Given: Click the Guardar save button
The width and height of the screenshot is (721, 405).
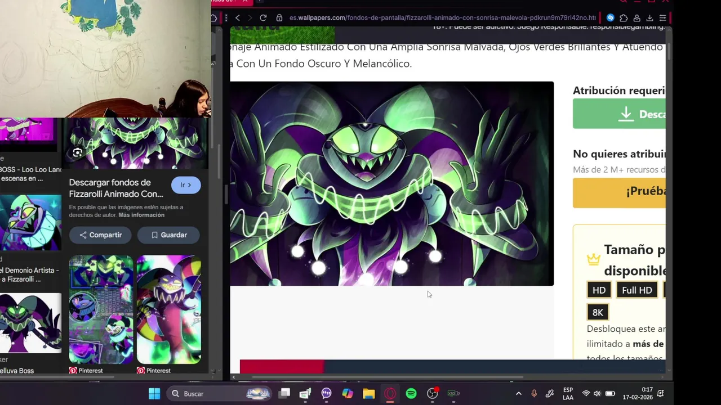Looking at the screenshot, I should [x=170, y=235].
